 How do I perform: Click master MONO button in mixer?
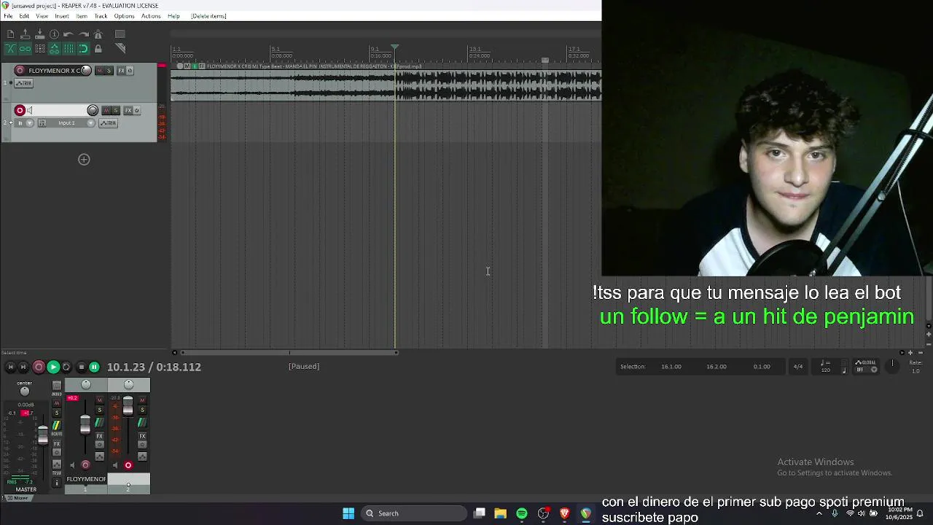(57, 386)
